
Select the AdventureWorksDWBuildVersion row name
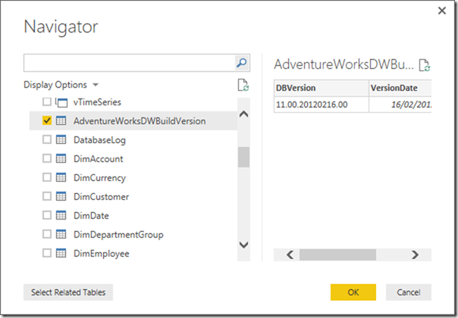[x=140, y=121]
